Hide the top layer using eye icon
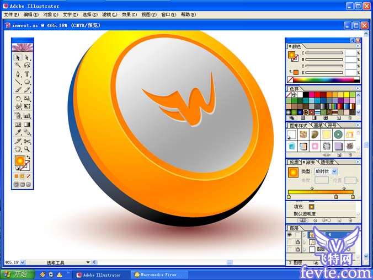 coord(290,235)
